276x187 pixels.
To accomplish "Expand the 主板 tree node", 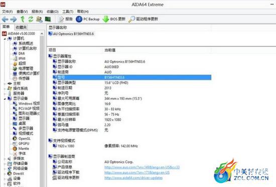I will [5, 83].
